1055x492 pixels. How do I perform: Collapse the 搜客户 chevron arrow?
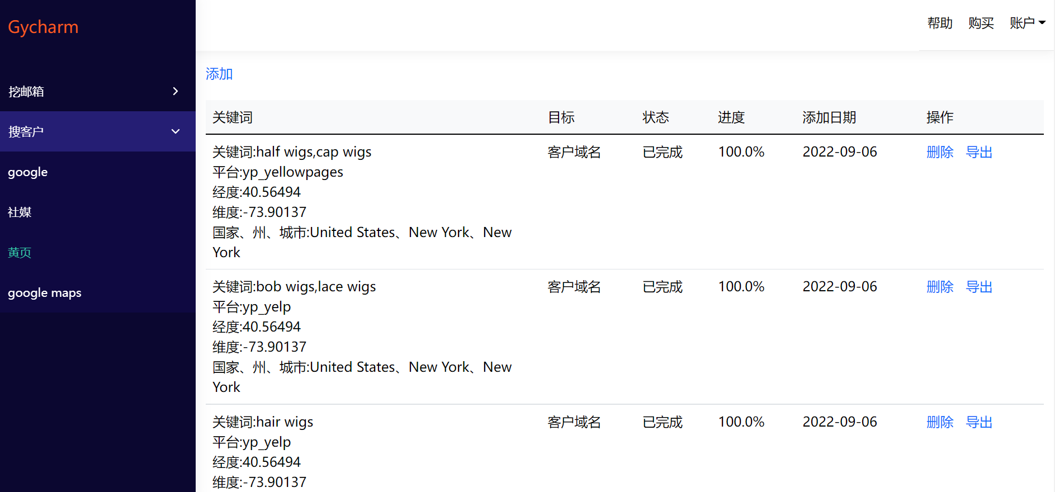point(176,131)
